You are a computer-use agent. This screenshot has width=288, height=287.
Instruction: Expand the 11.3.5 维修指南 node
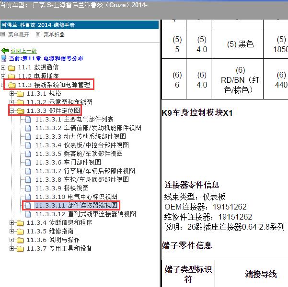click(x=12, y=231)
